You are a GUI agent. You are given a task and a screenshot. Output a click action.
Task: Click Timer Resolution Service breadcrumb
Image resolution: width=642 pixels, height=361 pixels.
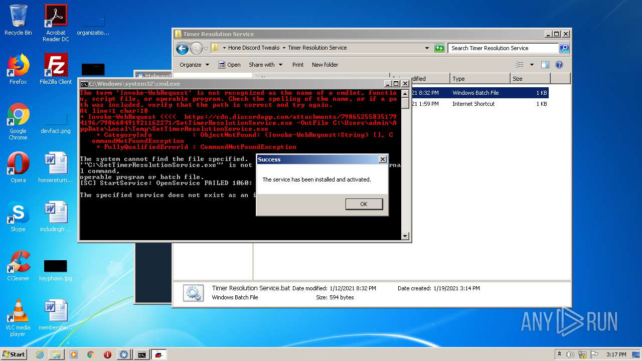317,48
